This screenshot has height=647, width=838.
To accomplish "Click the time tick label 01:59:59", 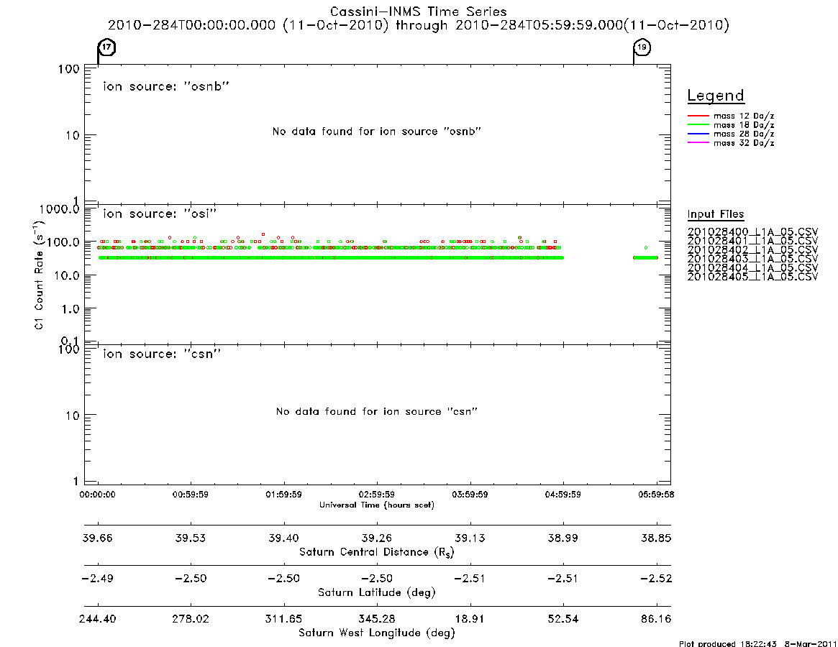I will point(284,495).
